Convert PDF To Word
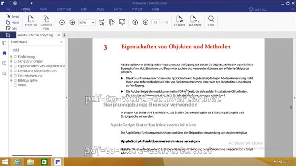Viewport: 296px width, 166px height. pos(179,21)
